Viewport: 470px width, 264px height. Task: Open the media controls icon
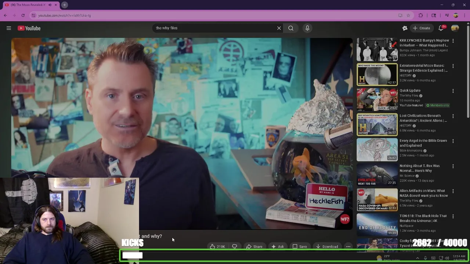pyautogui.click(x=447, y=15)
